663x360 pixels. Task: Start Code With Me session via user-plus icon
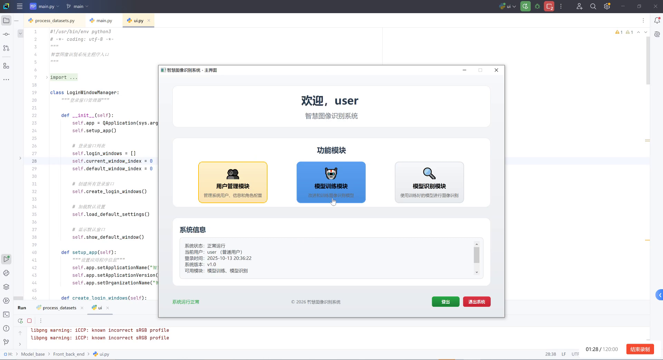coord(579,6)
